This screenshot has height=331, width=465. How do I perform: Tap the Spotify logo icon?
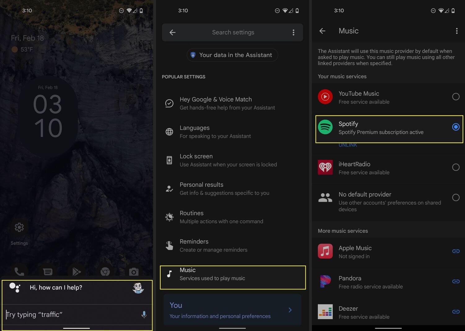(x=325, y=127)
